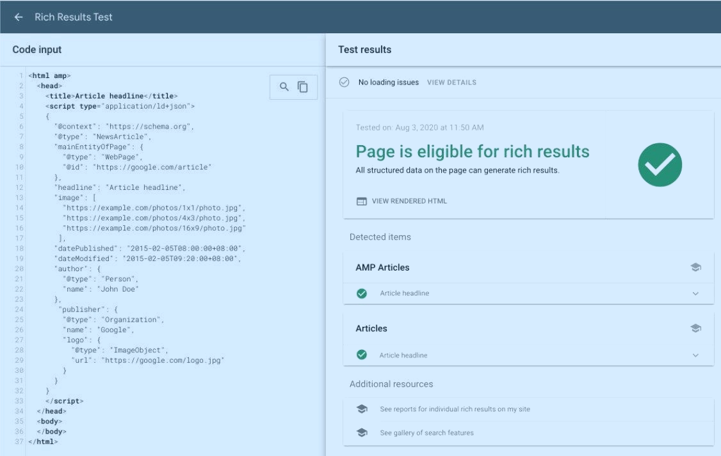Click the html amp code line
Screen dimensions: 721x456
[50, 75]
